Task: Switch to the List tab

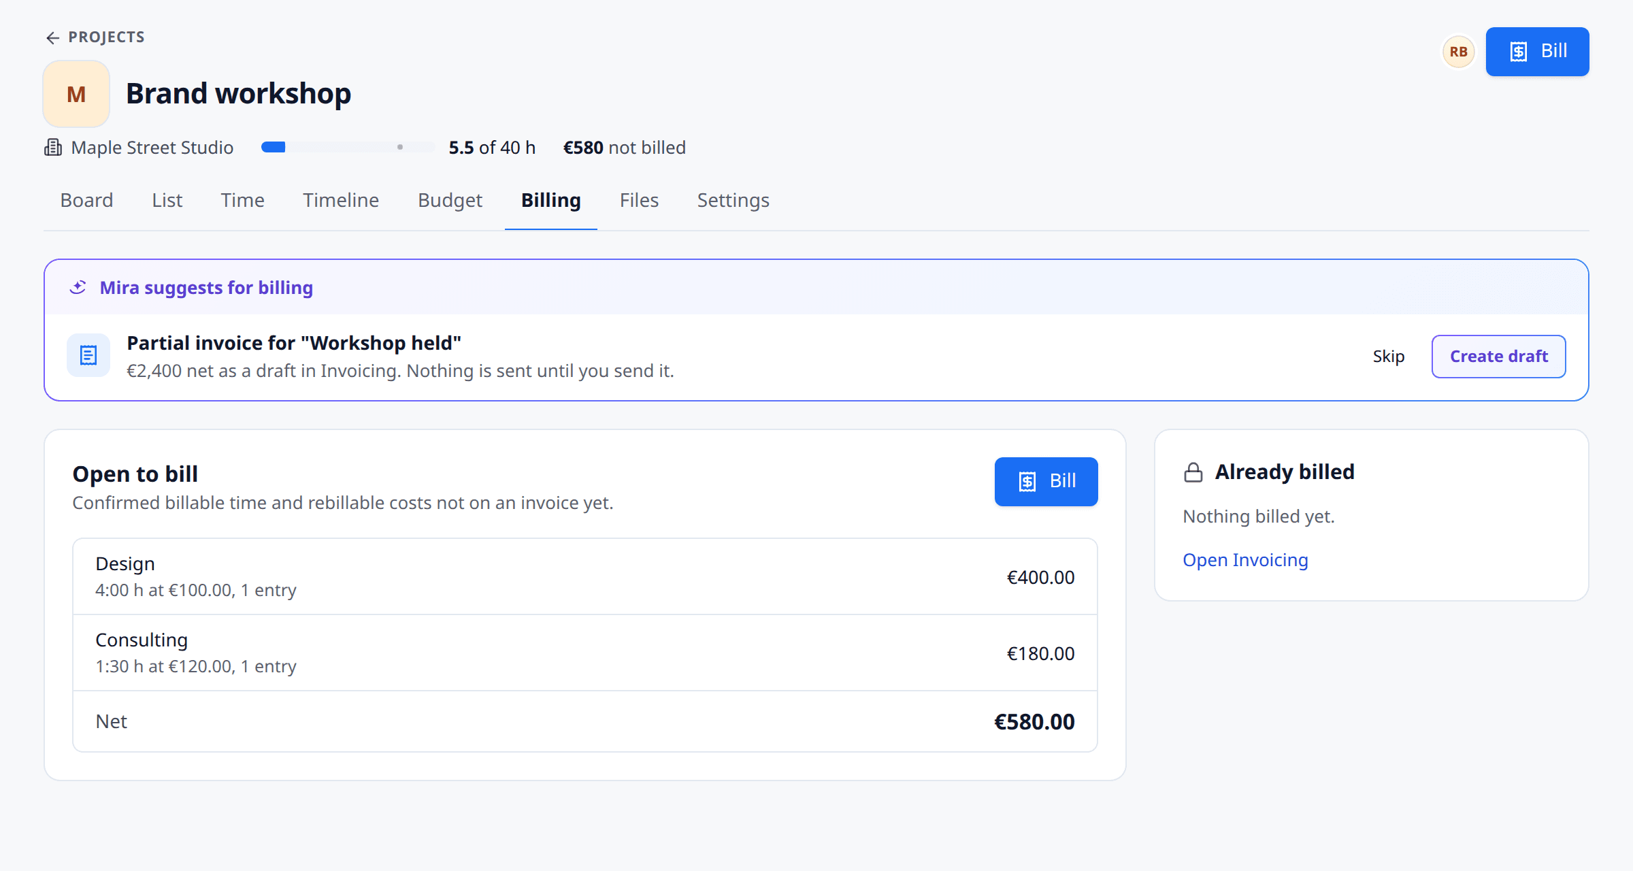Action: tap(167, 200)
